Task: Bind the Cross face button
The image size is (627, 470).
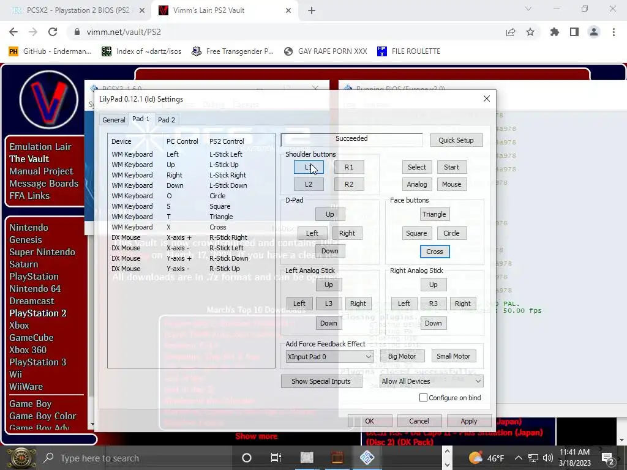Action: pyautogui.click(x=435, y=252)
